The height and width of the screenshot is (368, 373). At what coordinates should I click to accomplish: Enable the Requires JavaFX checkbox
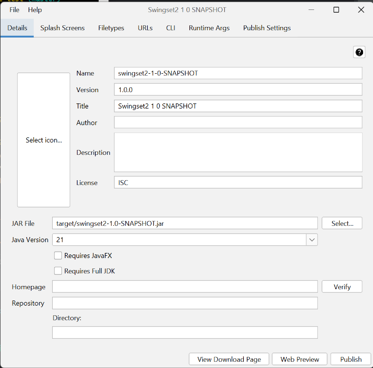58,255
